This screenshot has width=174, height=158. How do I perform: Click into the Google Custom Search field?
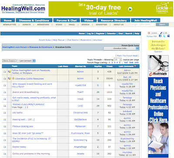coord(143,24)
